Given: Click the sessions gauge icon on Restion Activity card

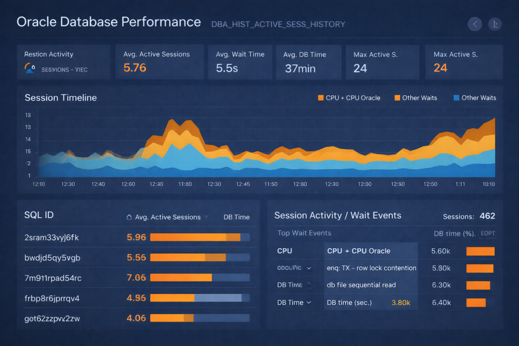Looking at the screenshot, I should pyautogui.click(x=30, y=67).
